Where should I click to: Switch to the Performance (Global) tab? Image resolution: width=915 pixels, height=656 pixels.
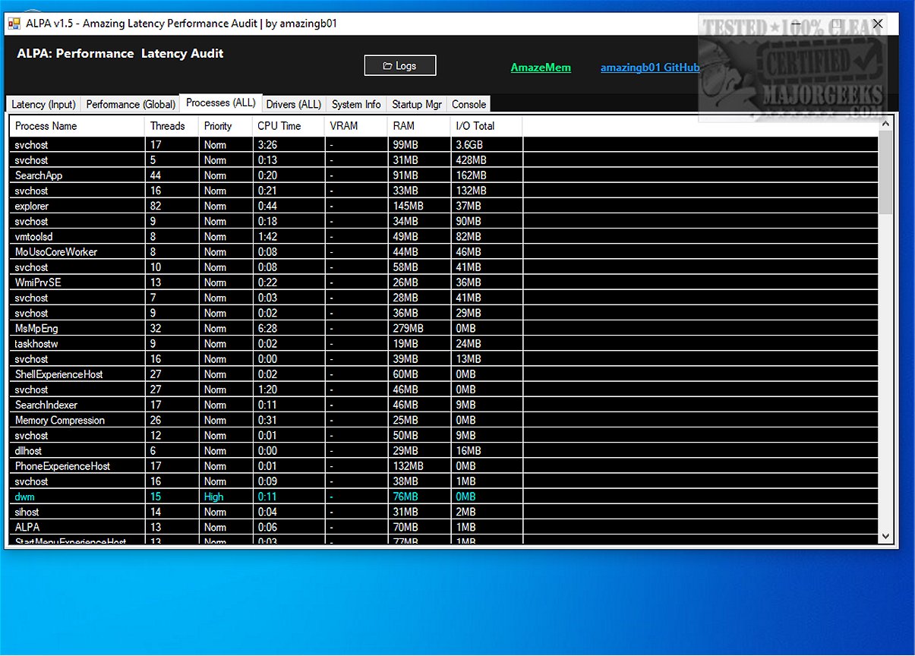tap(131, 104)
